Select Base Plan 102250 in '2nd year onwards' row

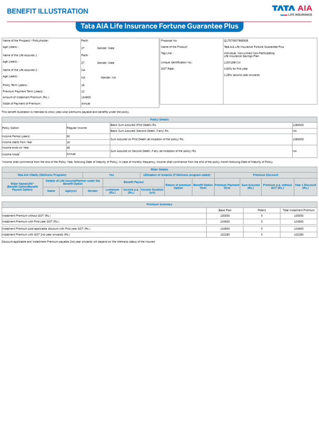[x=225, y=235]
